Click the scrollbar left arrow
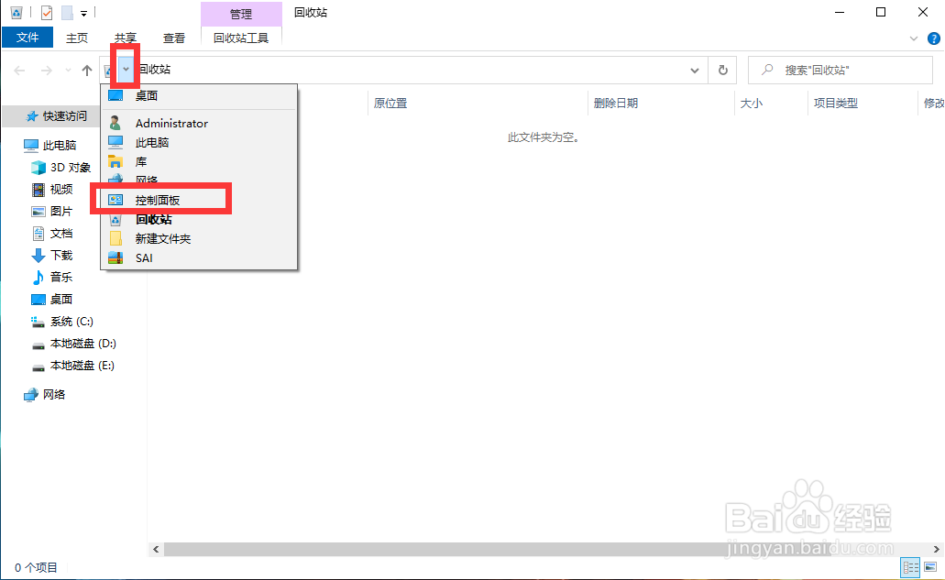945x580 pixels. click(156, 549)
